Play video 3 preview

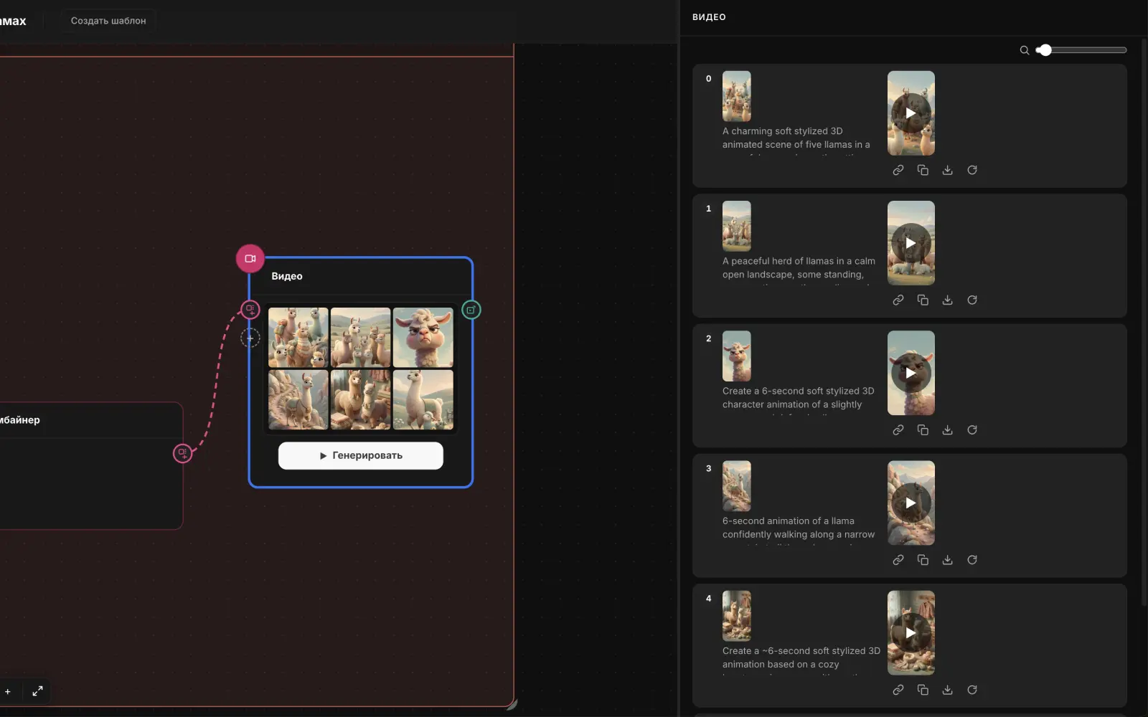[x=911, y=503]
